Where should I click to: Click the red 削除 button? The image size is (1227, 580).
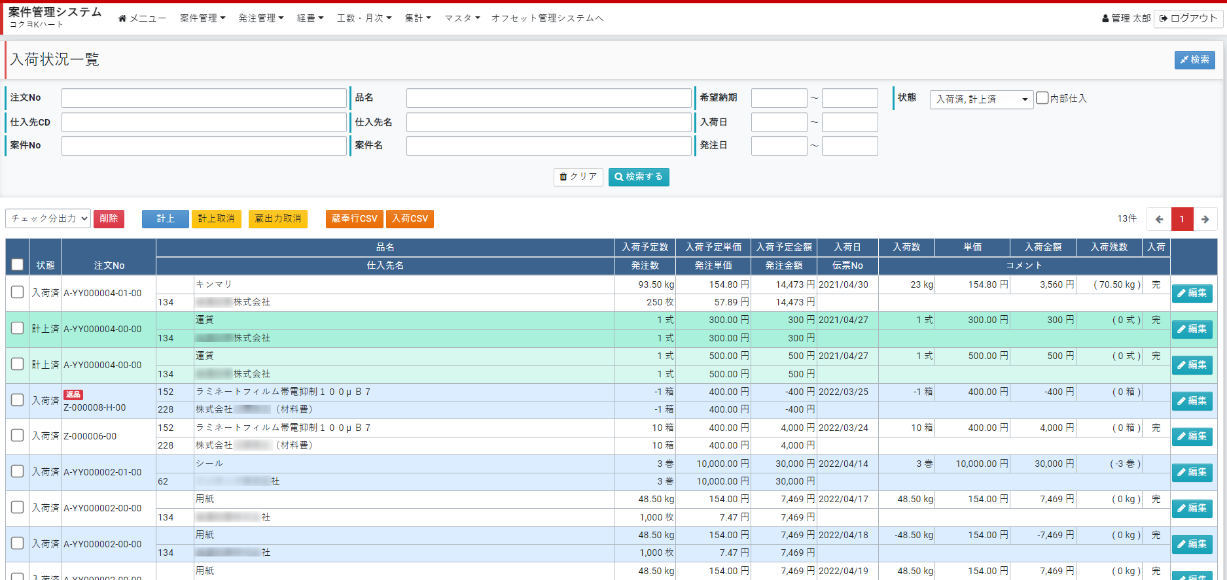click(109, 218)
